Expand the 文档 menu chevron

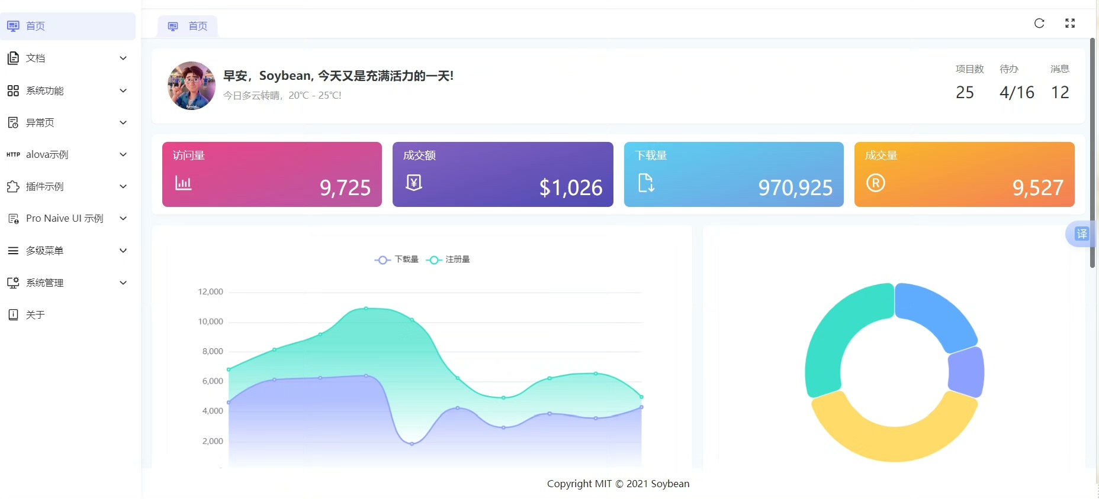[x=123, y=58]
